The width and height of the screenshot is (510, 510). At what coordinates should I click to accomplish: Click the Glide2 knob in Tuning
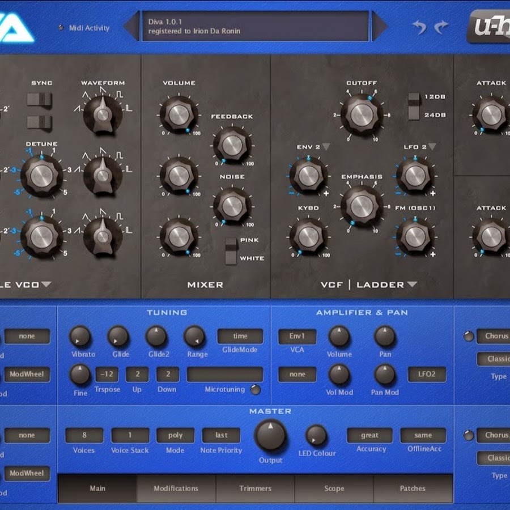156,336
